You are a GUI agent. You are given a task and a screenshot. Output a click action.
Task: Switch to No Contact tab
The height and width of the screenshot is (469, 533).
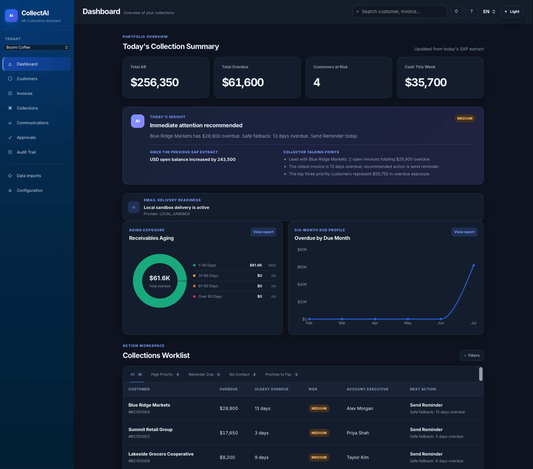click(243, 374)
